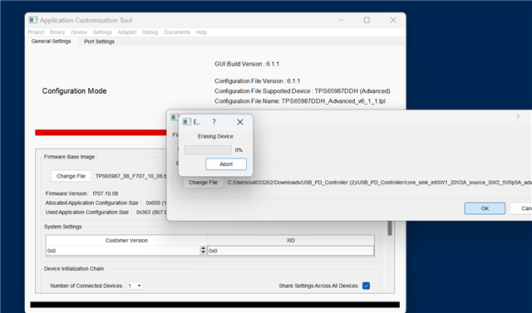Open the Adapter menu

click(x=127, y=32)
